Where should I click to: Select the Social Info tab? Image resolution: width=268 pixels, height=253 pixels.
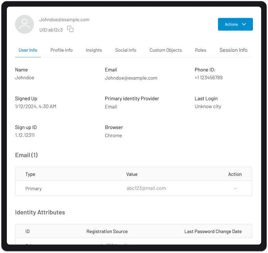126,50
